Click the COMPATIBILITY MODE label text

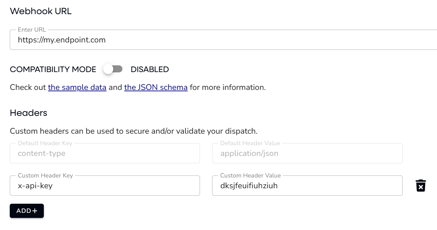(53, 70)
